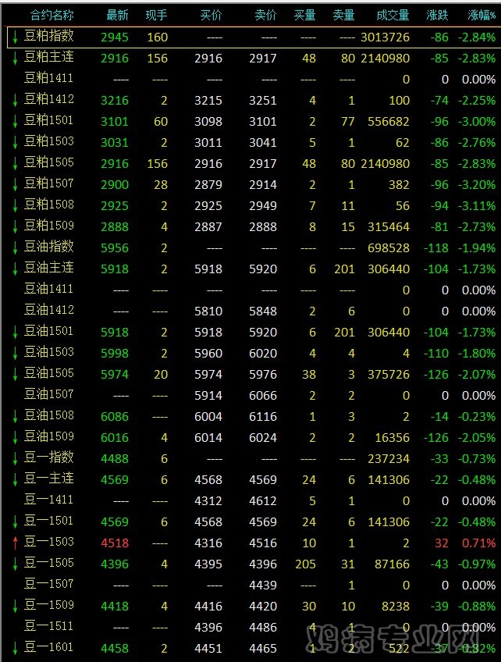Screen dimensions: 501x662
Task: Click 豆粕1412 ask price 3251
Action: (263, 101)
